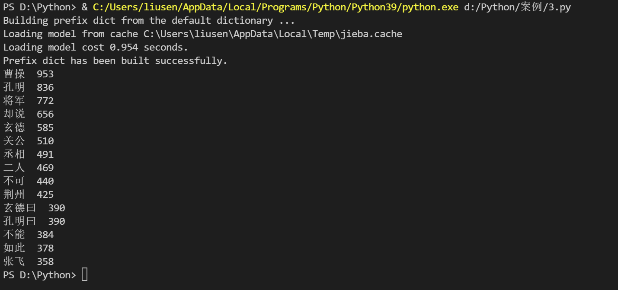Click 'Loading model cost 0.954 seconds.' line
Screen dimensions: 618x290
[96, 48]
